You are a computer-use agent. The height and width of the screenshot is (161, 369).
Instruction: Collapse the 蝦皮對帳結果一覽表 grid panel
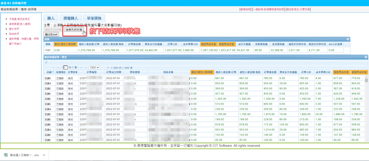tap(366, 57)
